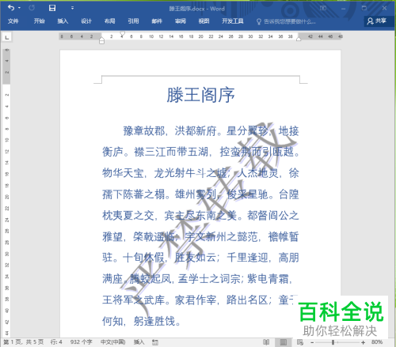Viewport: 396px width, 347px height.
Task: Click the text 豫章故郡 in first line
Action: [144, 131]
